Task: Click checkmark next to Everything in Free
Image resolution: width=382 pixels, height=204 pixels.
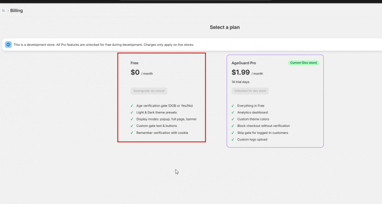Action: (x=233, y=106)
